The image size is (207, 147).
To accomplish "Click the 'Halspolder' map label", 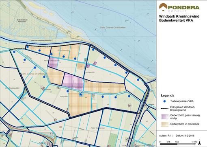I will coord(64,97).
